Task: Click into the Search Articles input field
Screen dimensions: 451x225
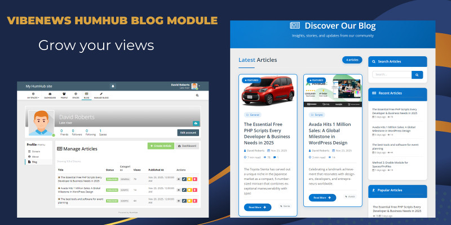Action: pyautogui.click(x=391, y=74)
